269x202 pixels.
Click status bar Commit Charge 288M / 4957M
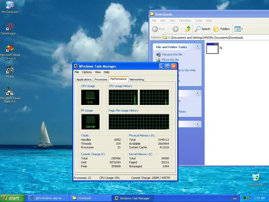[x=150, y=178]
